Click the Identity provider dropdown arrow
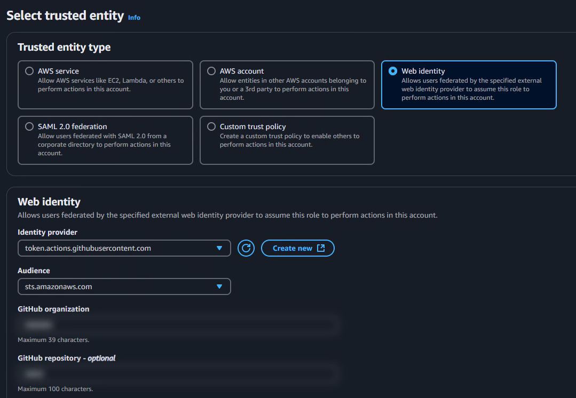This screenshot has width=576, height=398. [219, 248]
